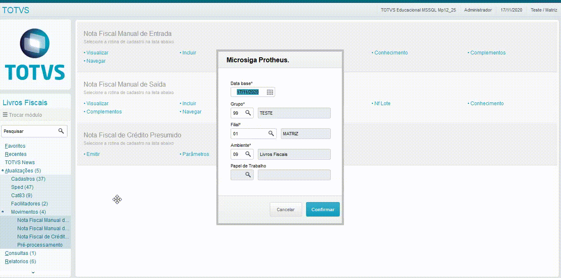
Task: Click the 17/11/2020 date in top bar
Action: tap(511, 10)
